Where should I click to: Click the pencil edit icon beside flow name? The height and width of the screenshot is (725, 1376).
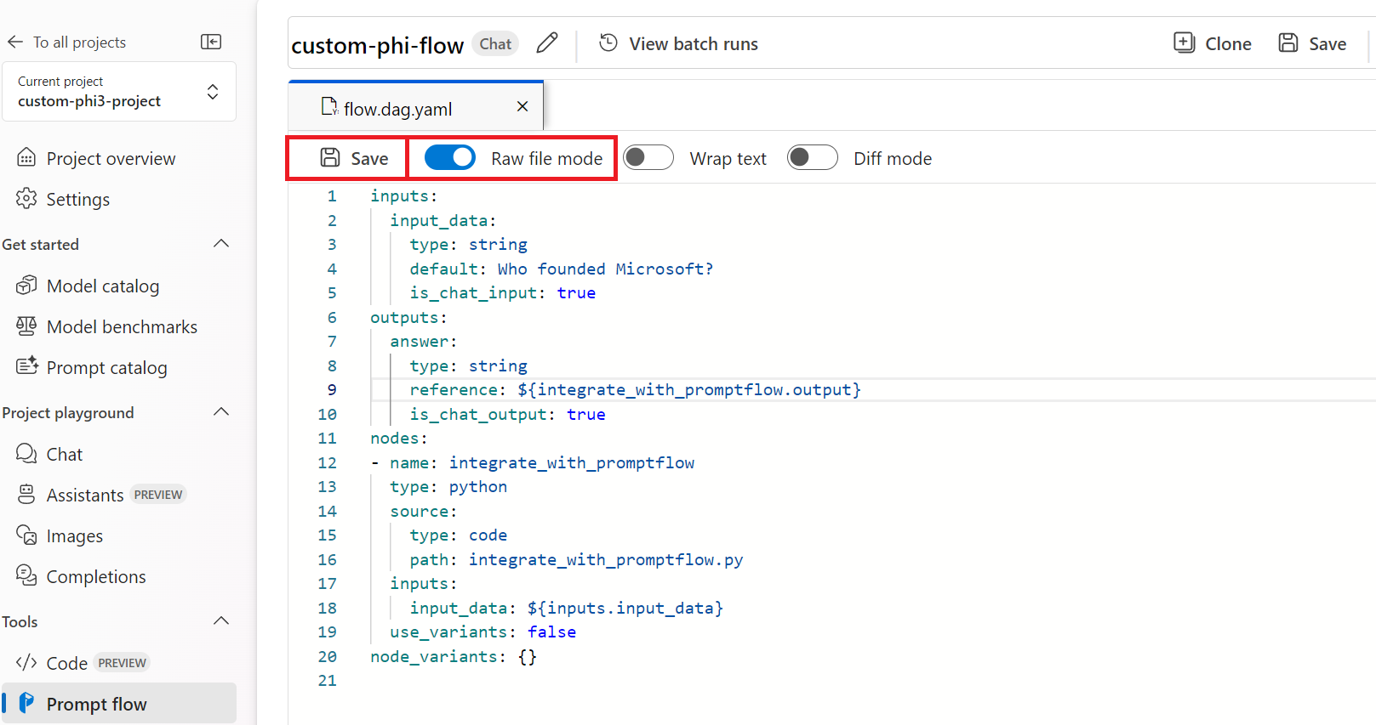pos(547,42)
